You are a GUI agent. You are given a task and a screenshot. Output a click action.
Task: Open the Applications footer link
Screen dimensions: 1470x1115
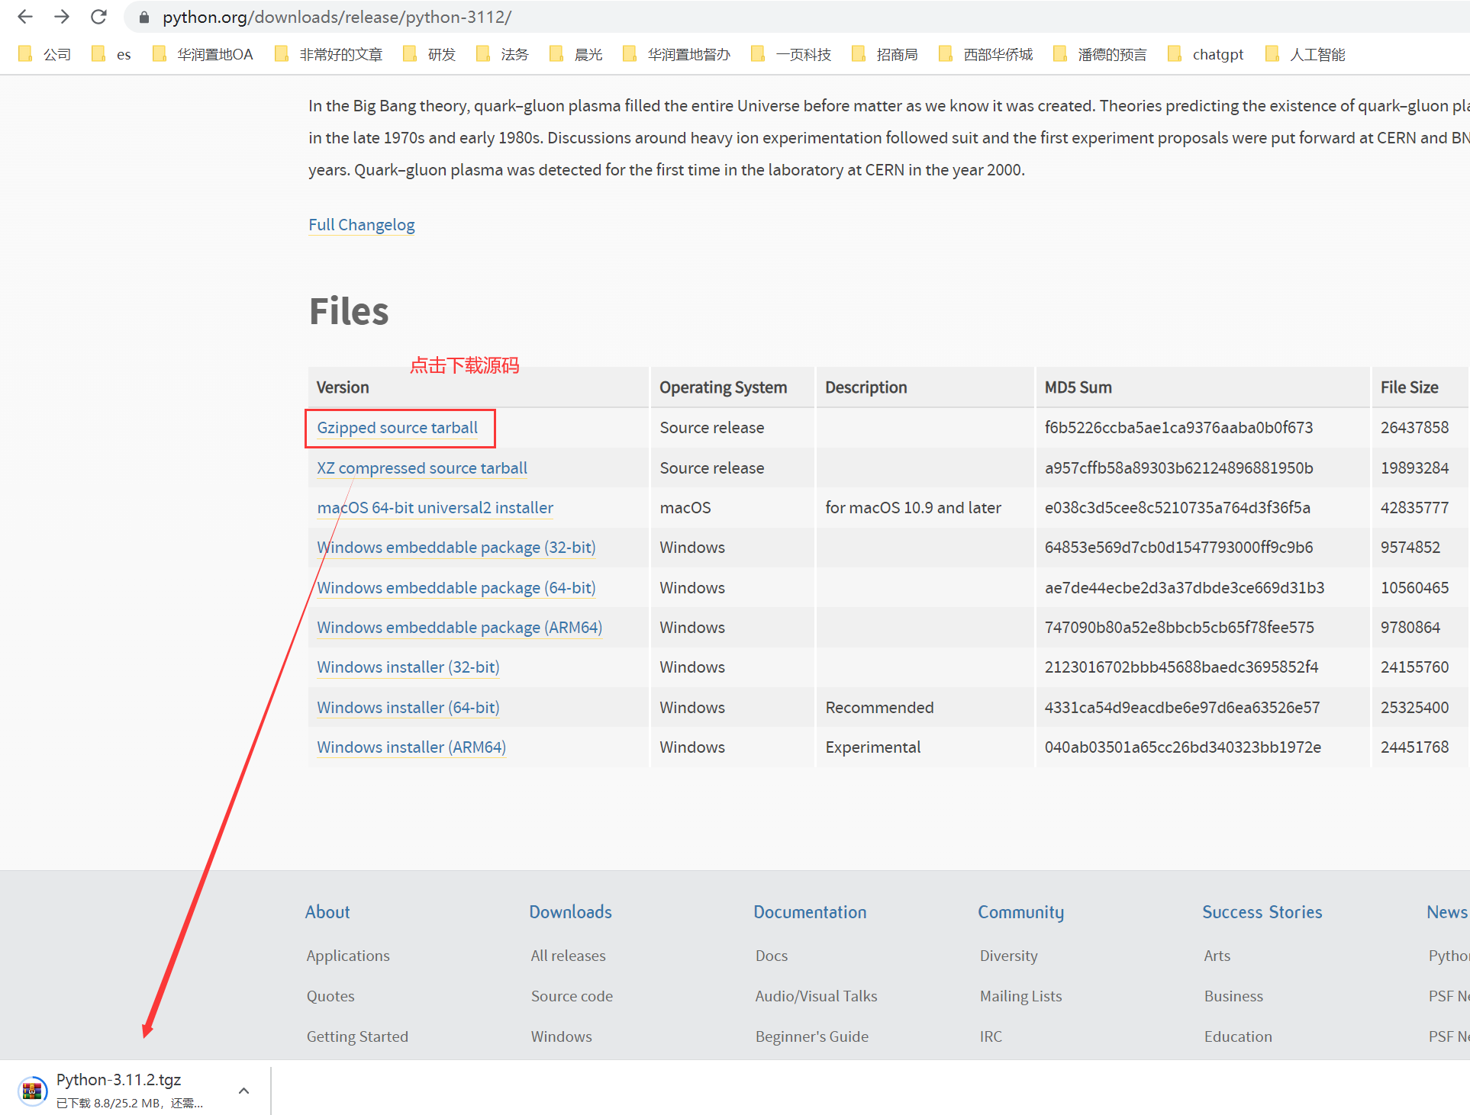tap(348, 956)
